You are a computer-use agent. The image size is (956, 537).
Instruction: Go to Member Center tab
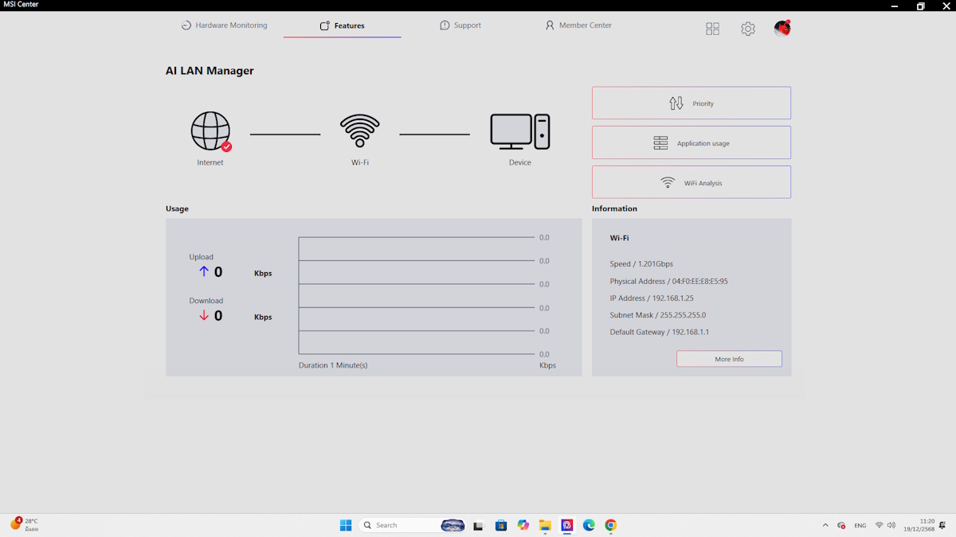[578, 25]
